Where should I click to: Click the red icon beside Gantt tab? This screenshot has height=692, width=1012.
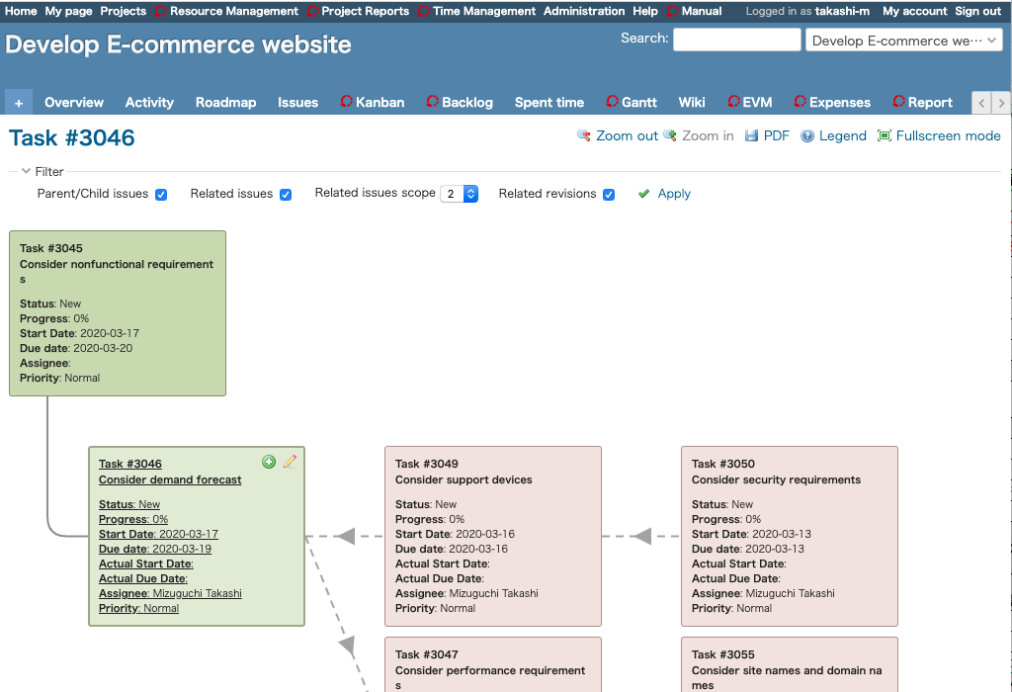[613, 102]
